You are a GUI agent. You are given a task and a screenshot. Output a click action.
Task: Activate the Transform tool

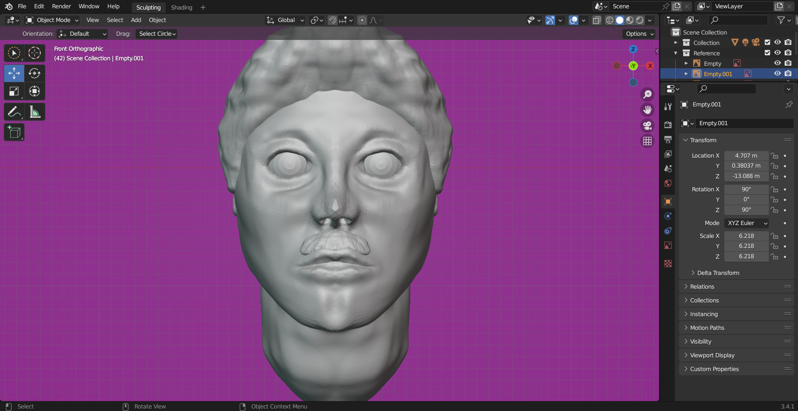tap(35, 92)
